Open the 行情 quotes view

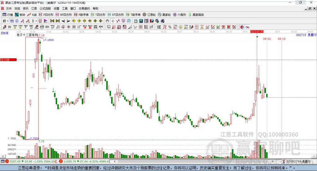tap(8, 15)
